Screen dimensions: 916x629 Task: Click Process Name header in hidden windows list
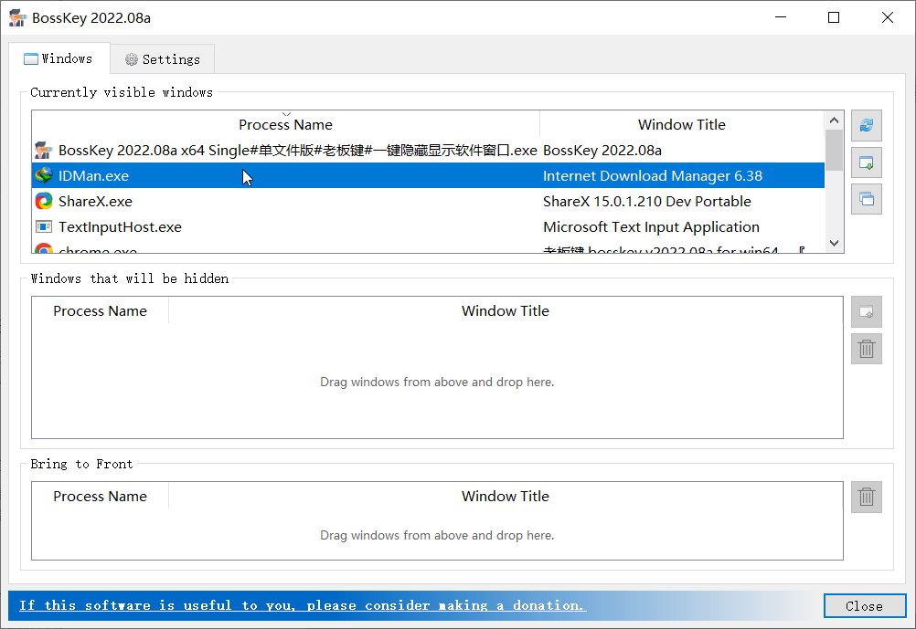100,311
